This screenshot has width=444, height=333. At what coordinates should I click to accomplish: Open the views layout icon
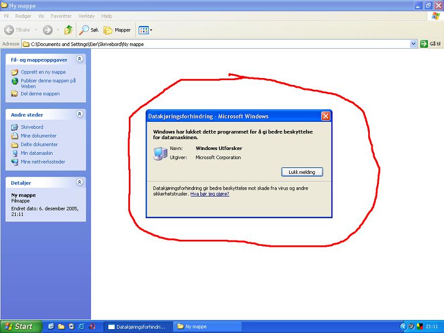[143, 30]
